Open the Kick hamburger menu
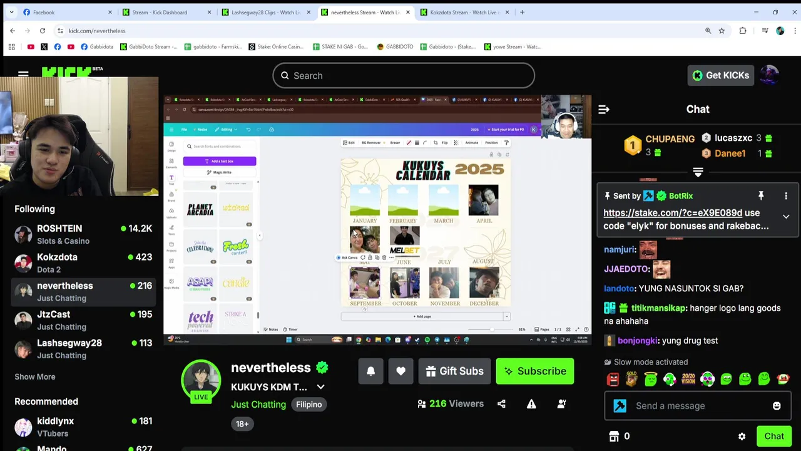801x451 pixels. [23, 75]
